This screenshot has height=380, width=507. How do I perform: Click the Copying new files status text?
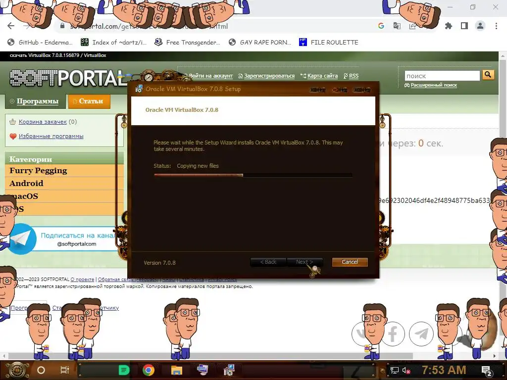click(x=198, y=166)
